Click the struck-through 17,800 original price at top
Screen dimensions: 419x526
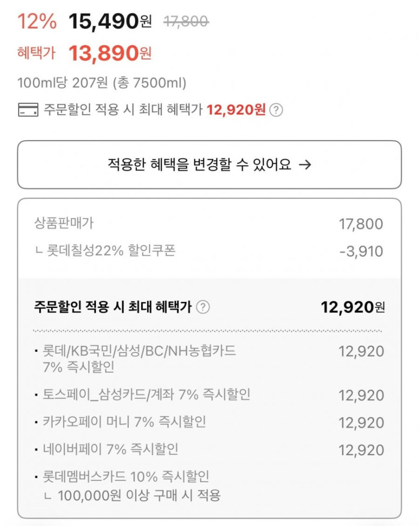pyautogui.click(x=186, y=22)
